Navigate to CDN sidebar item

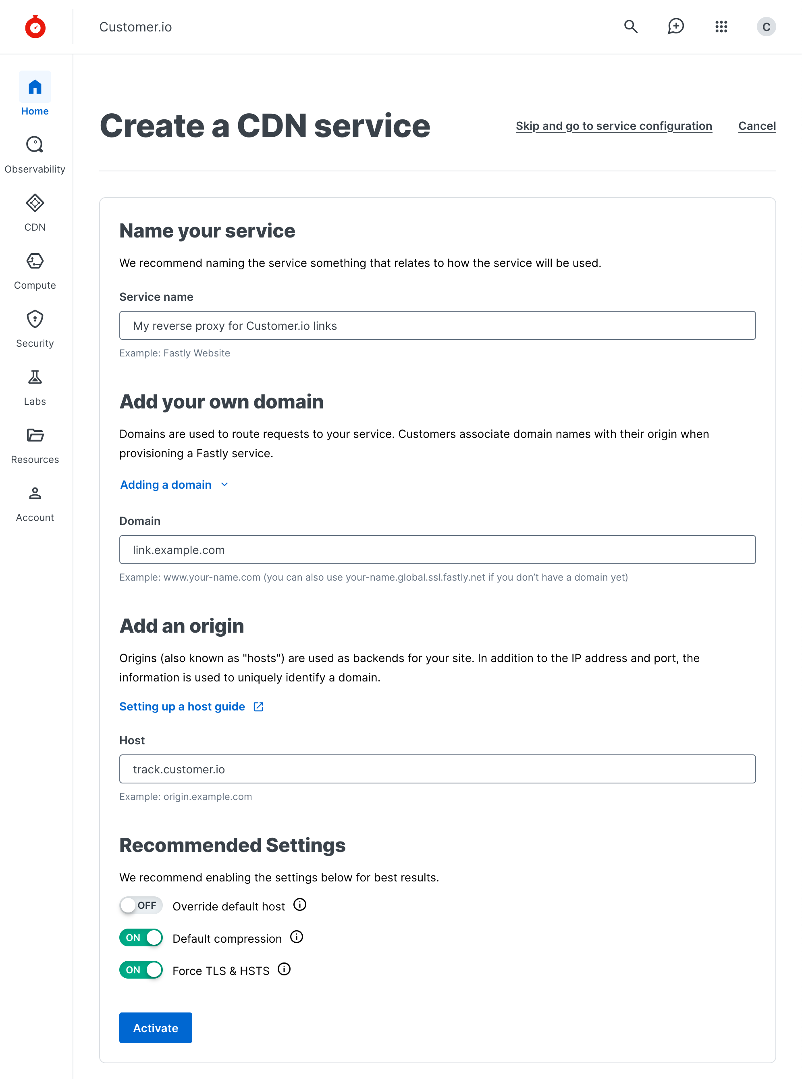click(x=35, y=212)
